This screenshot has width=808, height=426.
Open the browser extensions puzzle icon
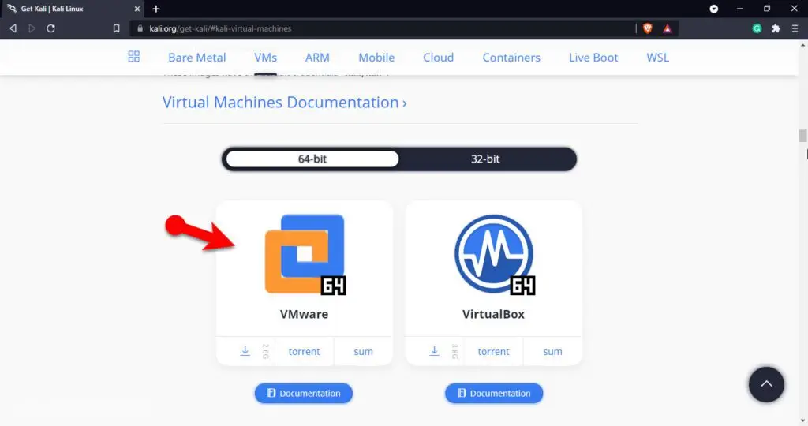(x=776, y=28)
